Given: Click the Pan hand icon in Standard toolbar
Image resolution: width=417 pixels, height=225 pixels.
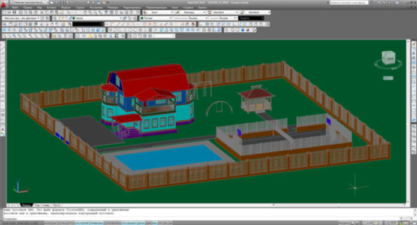Looking at the screenshot, I should [x=85, y=13].
